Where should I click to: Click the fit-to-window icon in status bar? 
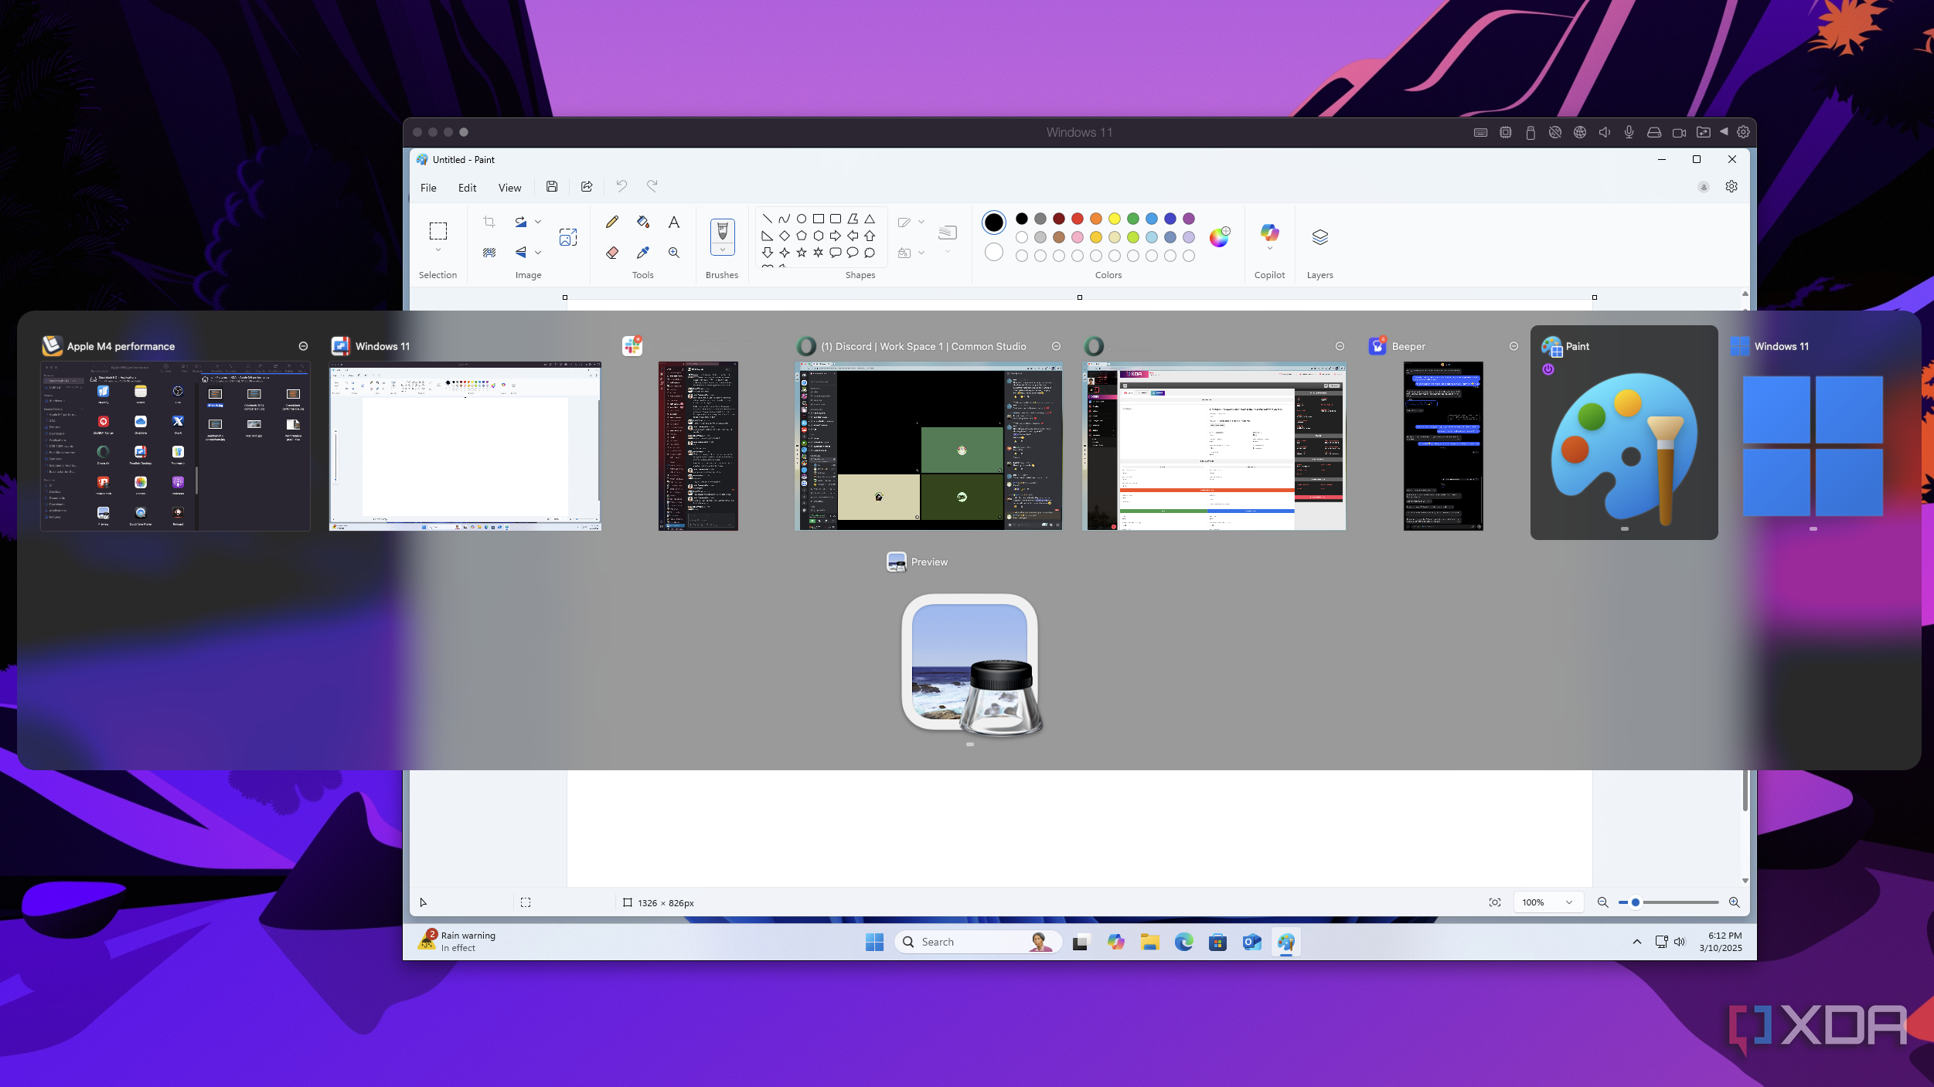tap(1495, 902)
